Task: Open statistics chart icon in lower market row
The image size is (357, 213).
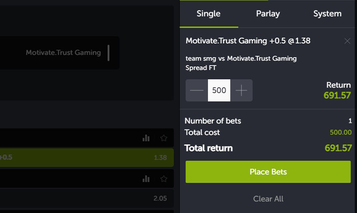Action: [146, 179]
